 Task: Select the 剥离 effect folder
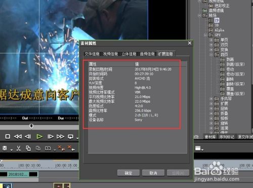[x=230, y=60]
